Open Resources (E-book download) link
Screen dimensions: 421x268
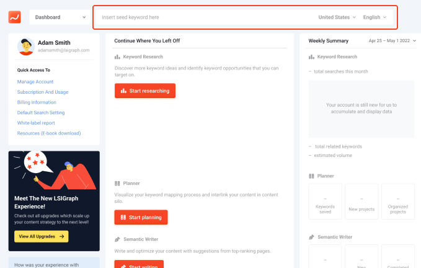(49, 133)
